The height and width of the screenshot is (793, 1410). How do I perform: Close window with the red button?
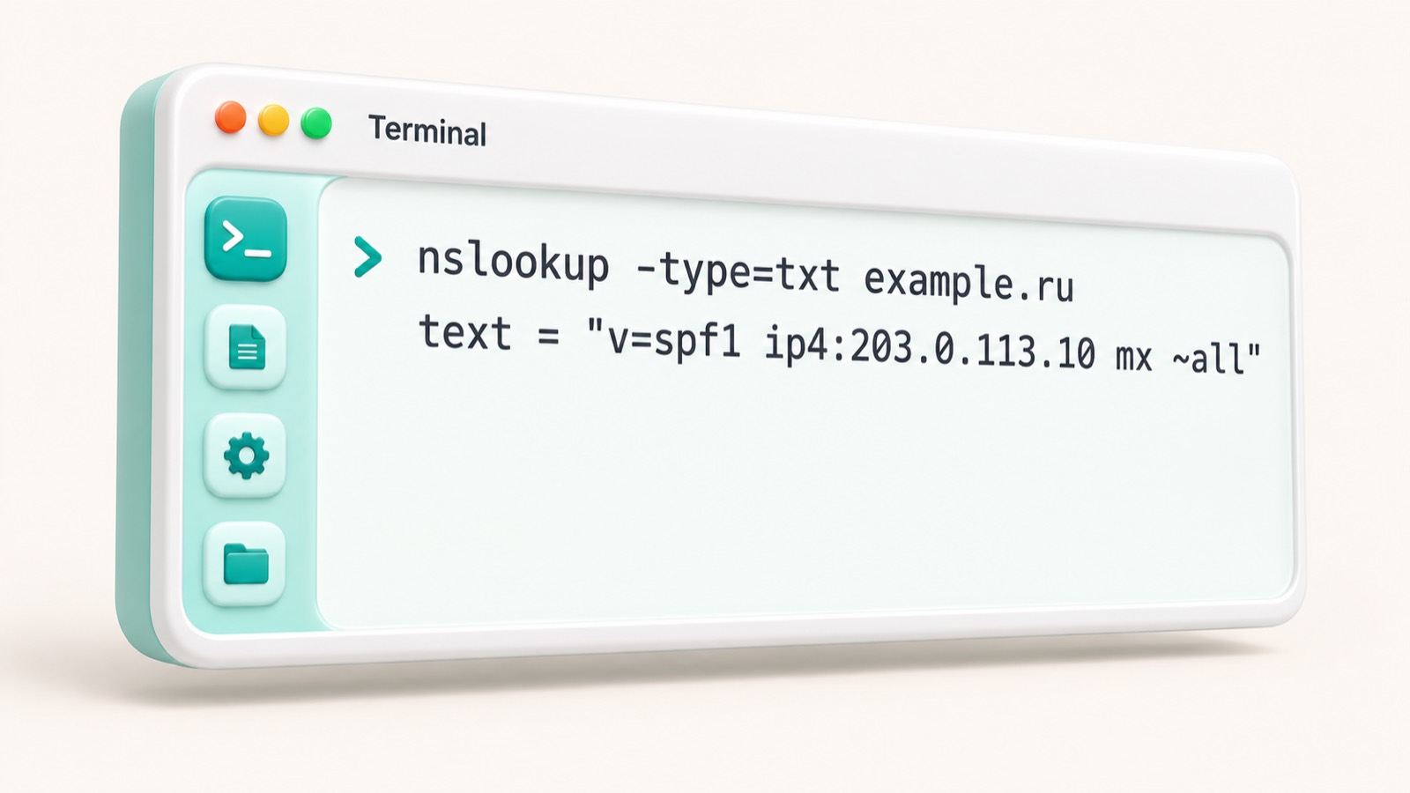click(x=231, y=118)
